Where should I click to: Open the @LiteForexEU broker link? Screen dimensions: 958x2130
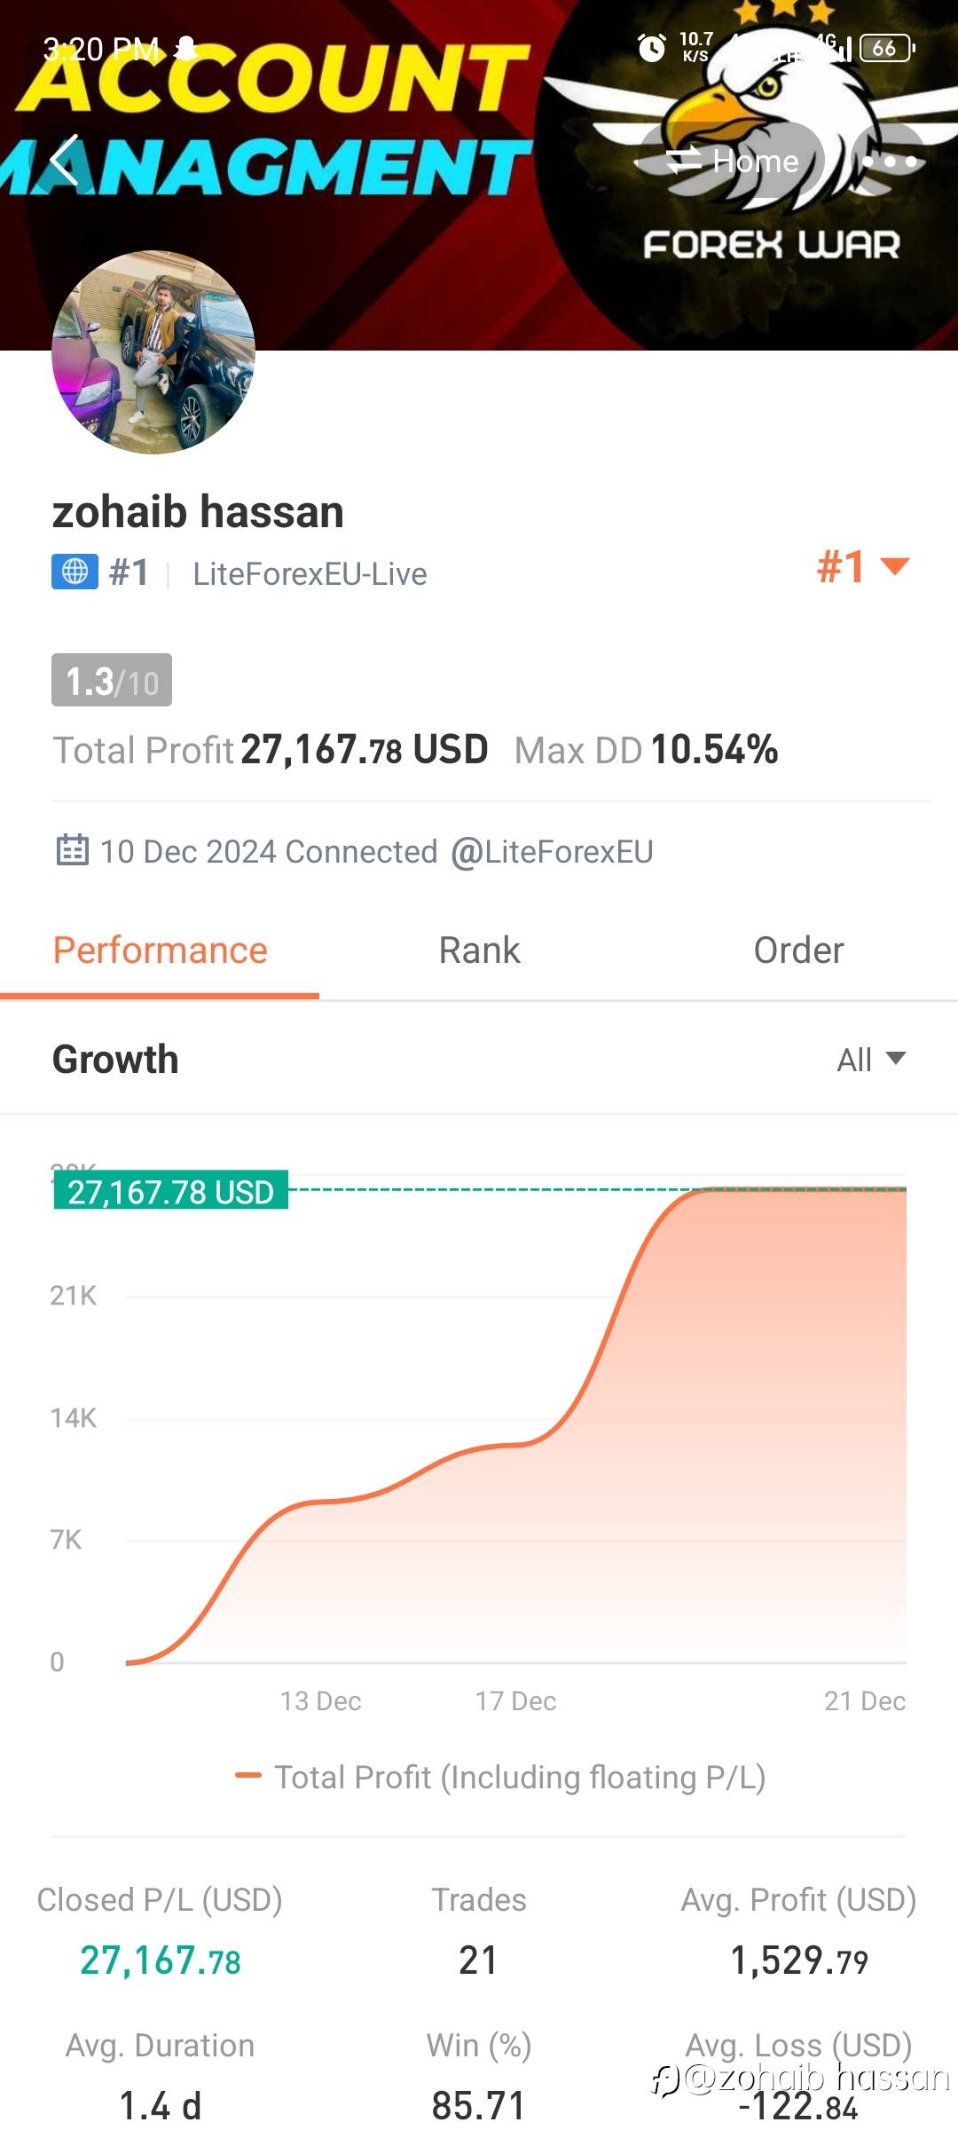tap(552, 852)
